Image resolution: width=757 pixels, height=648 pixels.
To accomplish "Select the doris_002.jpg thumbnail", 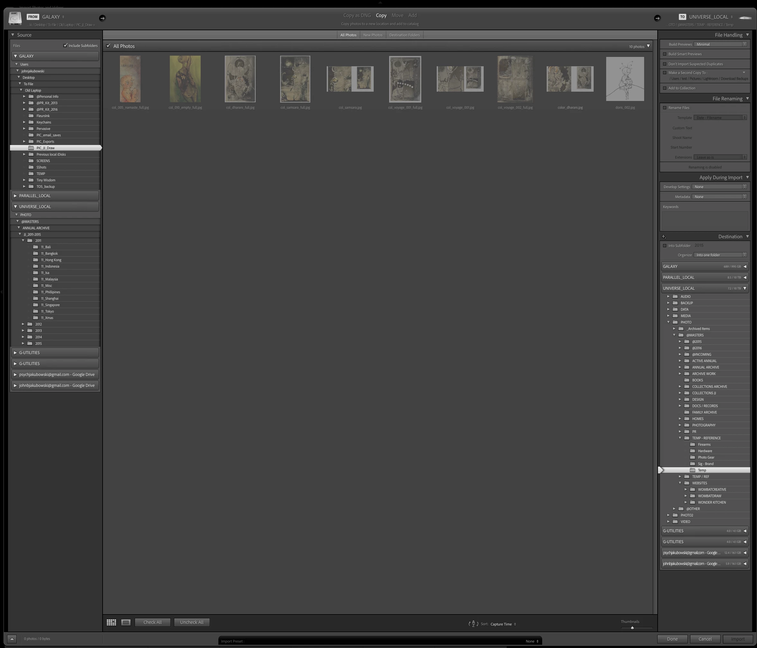I will [625, 79].
